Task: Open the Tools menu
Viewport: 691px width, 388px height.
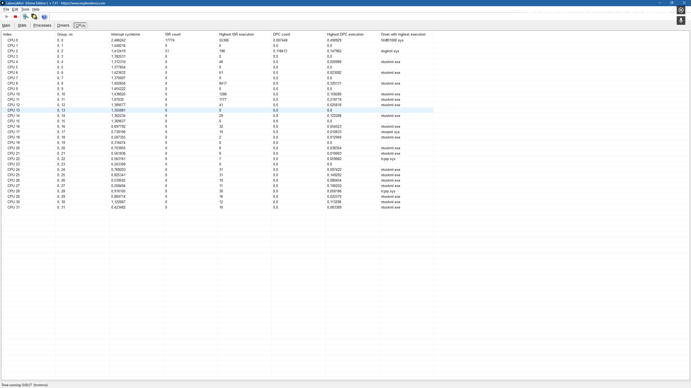Action: tap(25, 9)
